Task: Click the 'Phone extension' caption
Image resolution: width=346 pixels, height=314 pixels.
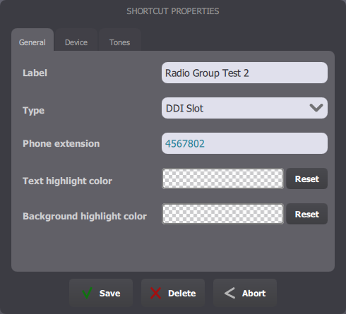Action: tap(61, 143)
